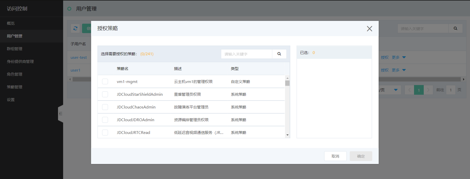Expand 更多 dropdown for user1 row
This screenshot has width=470, height=179.
(399, 70)
